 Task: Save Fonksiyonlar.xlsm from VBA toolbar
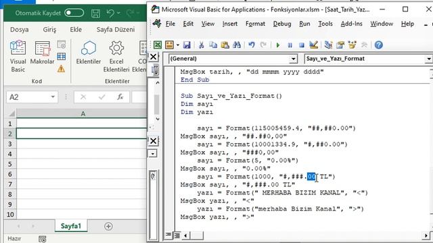[x=187, y=45]
